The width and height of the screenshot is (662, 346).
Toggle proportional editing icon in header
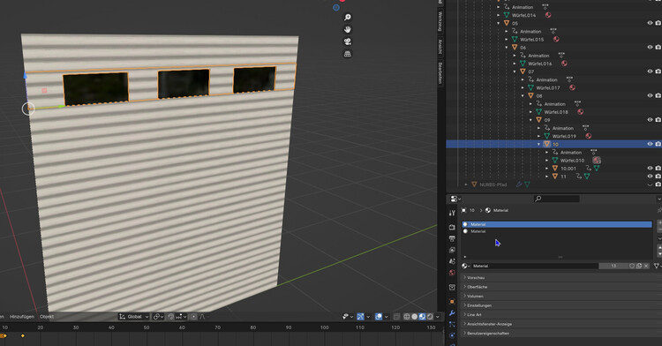pyautogui.click(x=194, y=317)
